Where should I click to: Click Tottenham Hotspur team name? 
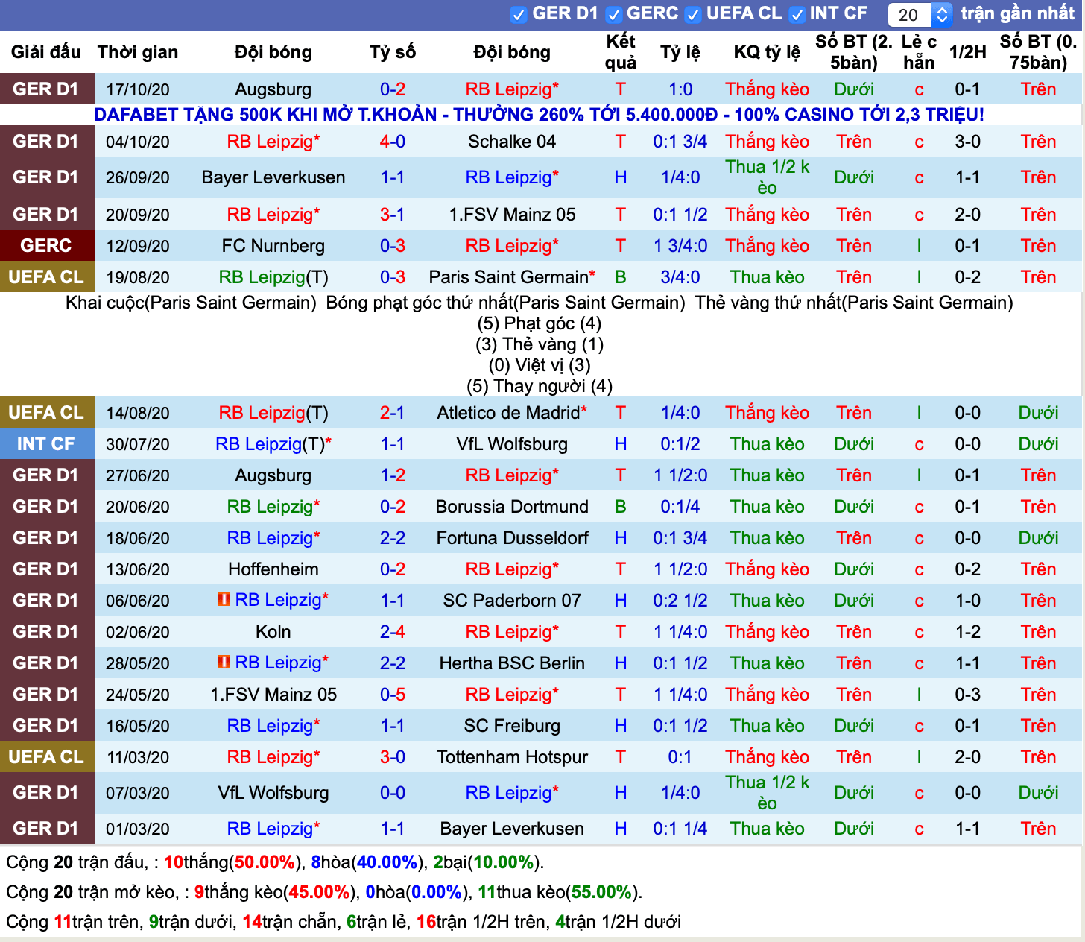512,757
